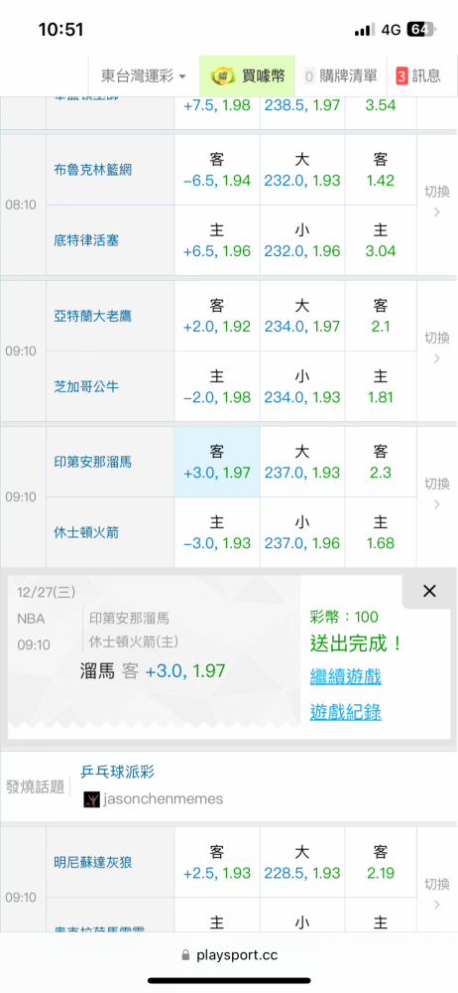458x993 pixels.
Task: Select 主 1.68 moneyline for 休士頓火箭
Action: tap(381, 532)
